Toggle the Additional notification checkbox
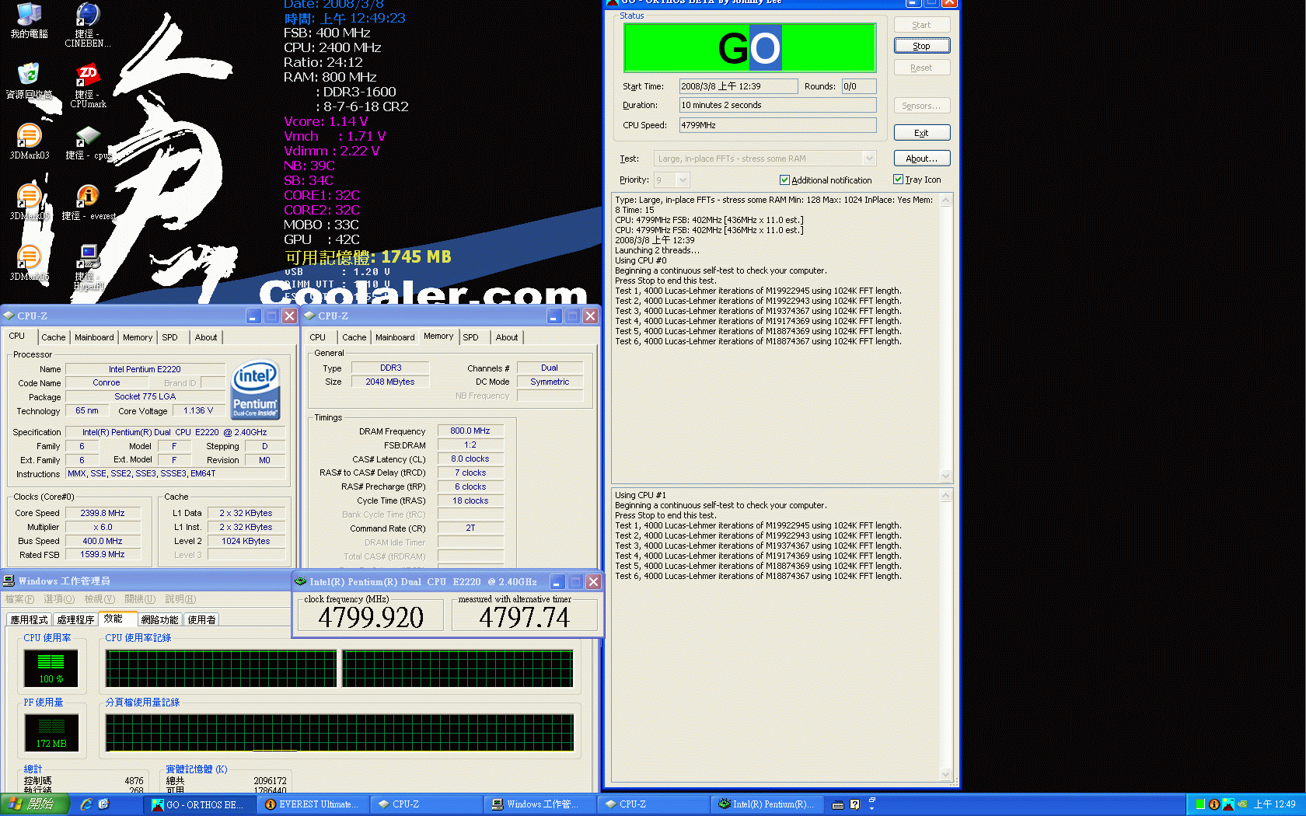1306x816 pixels. coord(784,180)
